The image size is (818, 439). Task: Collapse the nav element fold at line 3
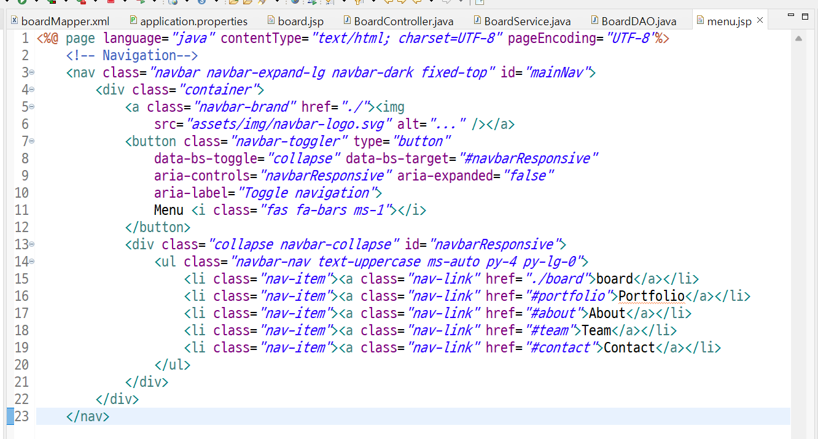coord(31,72)
